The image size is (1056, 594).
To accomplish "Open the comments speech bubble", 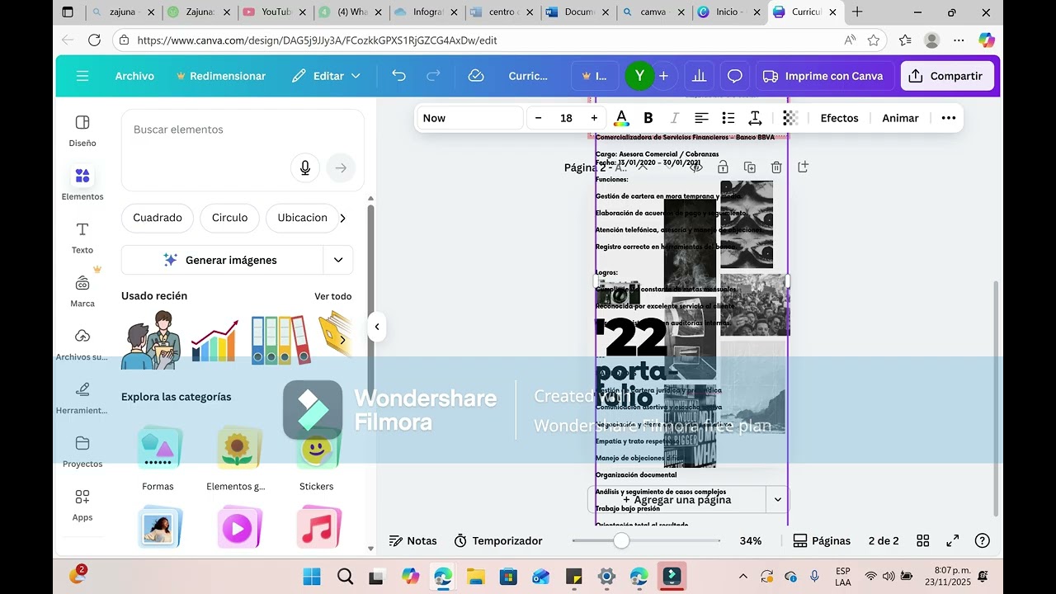I will (734, 76).
